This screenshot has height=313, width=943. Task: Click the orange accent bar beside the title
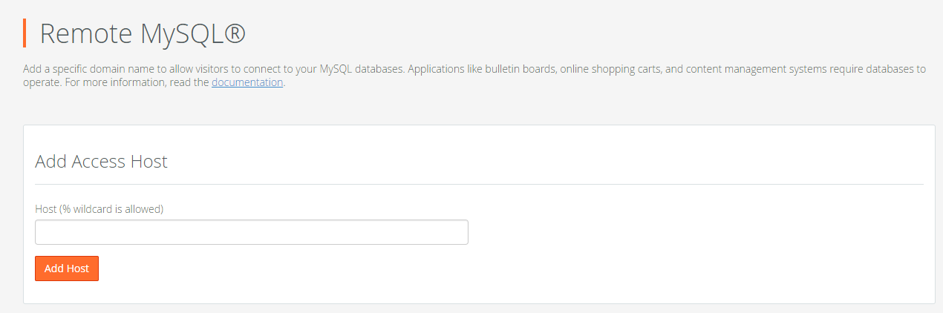point(25,33)
